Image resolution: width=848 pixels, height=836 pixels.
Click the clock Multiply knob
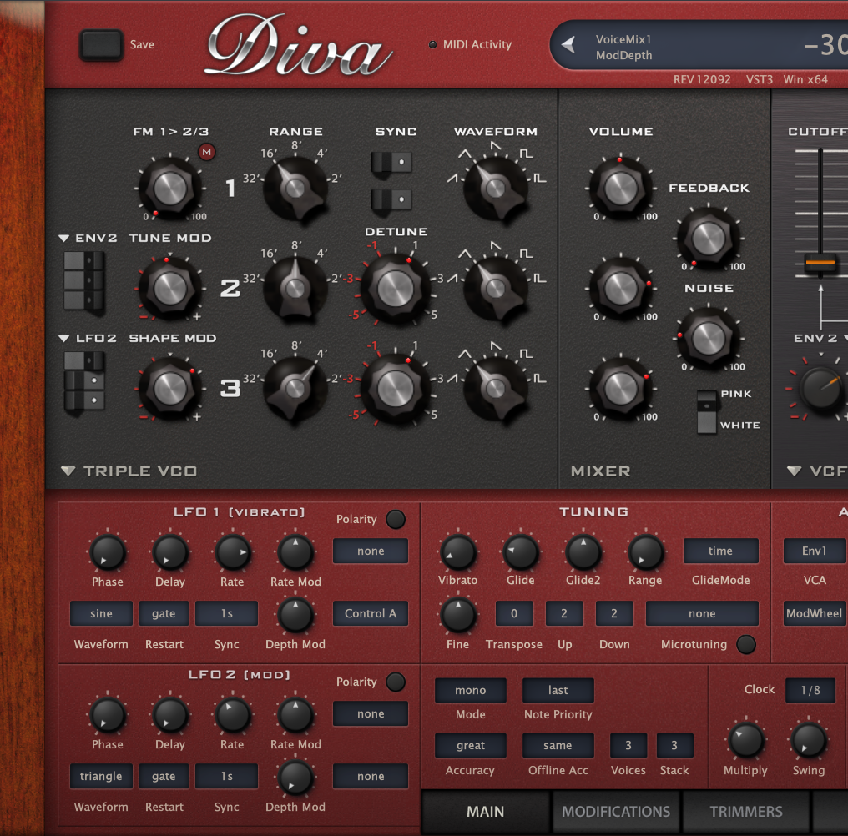pos(746,740)
